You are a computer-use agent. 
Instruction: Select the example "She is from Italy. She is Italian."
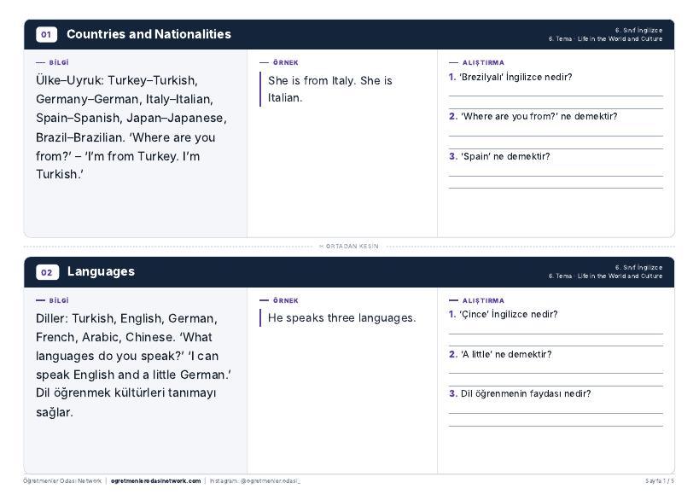click(x=330, y=89)
